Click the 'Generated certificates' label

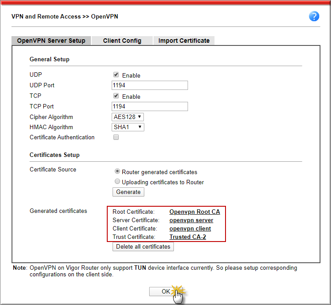[x=58, y=211]
